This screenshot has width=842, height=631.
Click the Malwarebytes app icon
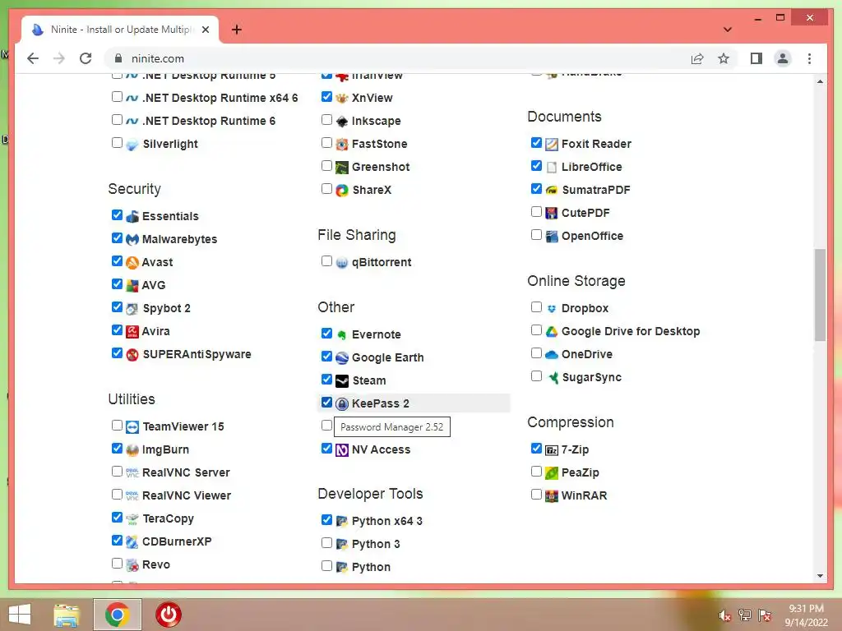click(x=132, y=239)
